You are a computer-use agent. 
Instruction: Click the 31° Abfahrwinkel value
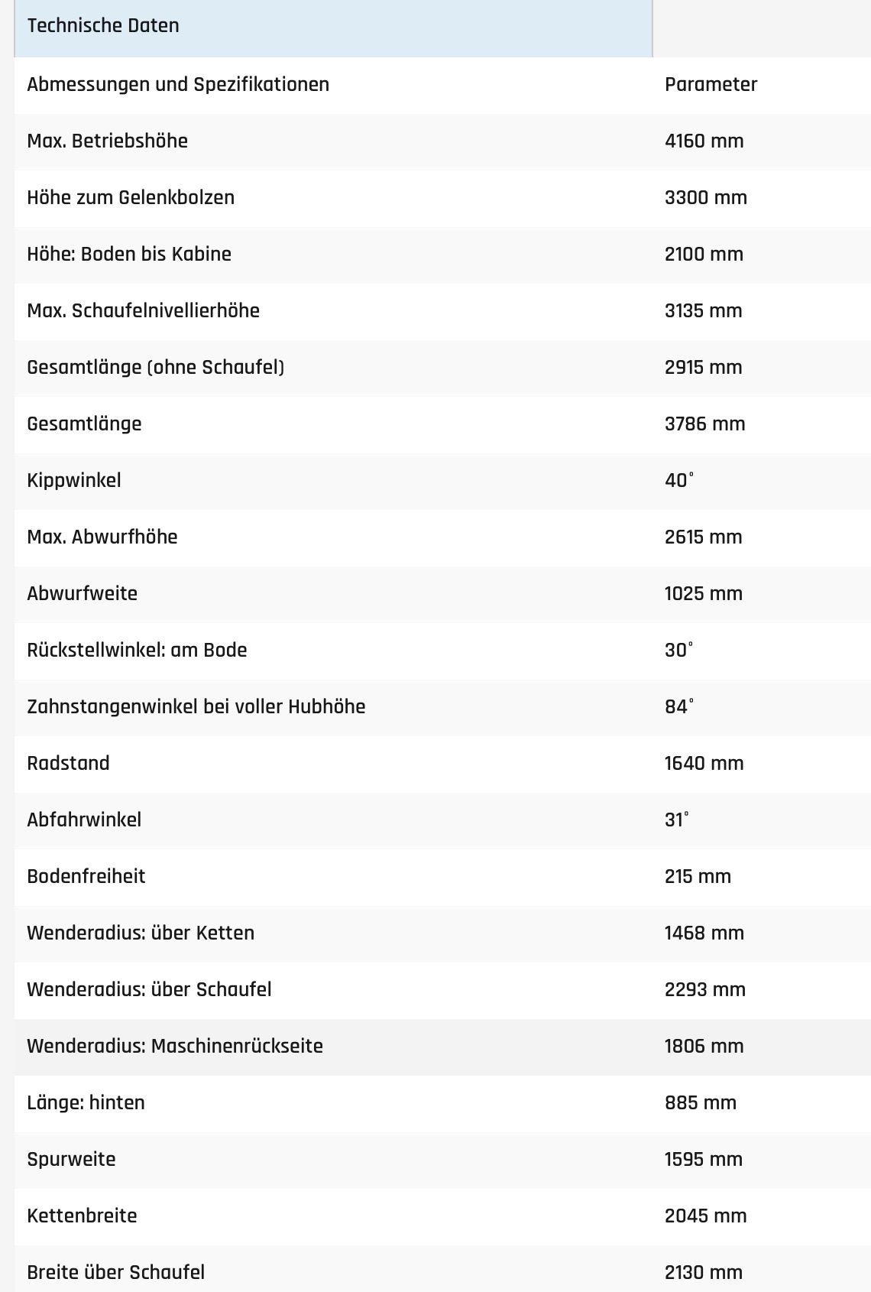point(676,820)
